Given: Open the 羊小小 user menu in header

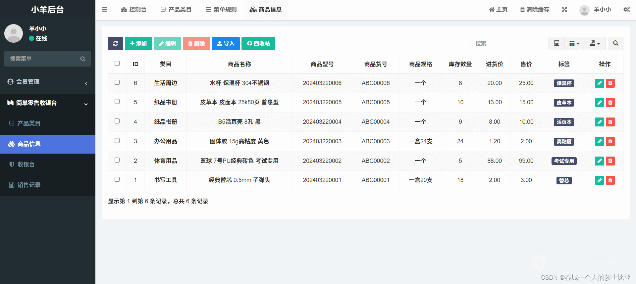Looking at the screenshot, I should [595, 10].
